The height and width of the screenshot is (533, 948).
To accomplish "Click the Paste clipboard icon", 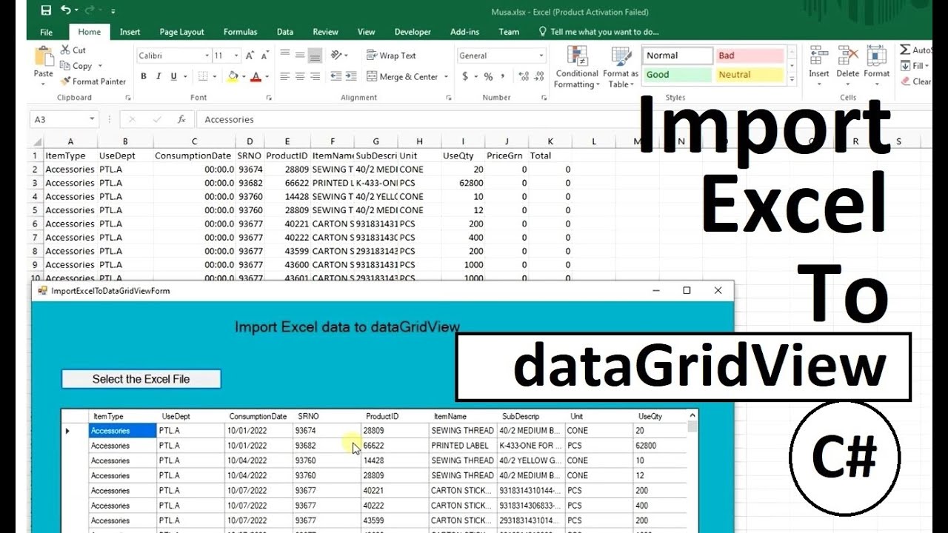I will click(x=44, y=57).
